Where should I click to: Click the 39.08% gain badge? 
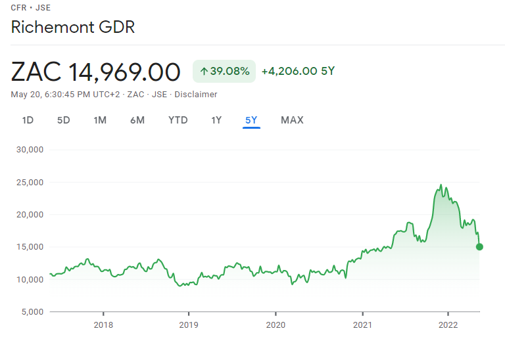click(x=224, y=71)
